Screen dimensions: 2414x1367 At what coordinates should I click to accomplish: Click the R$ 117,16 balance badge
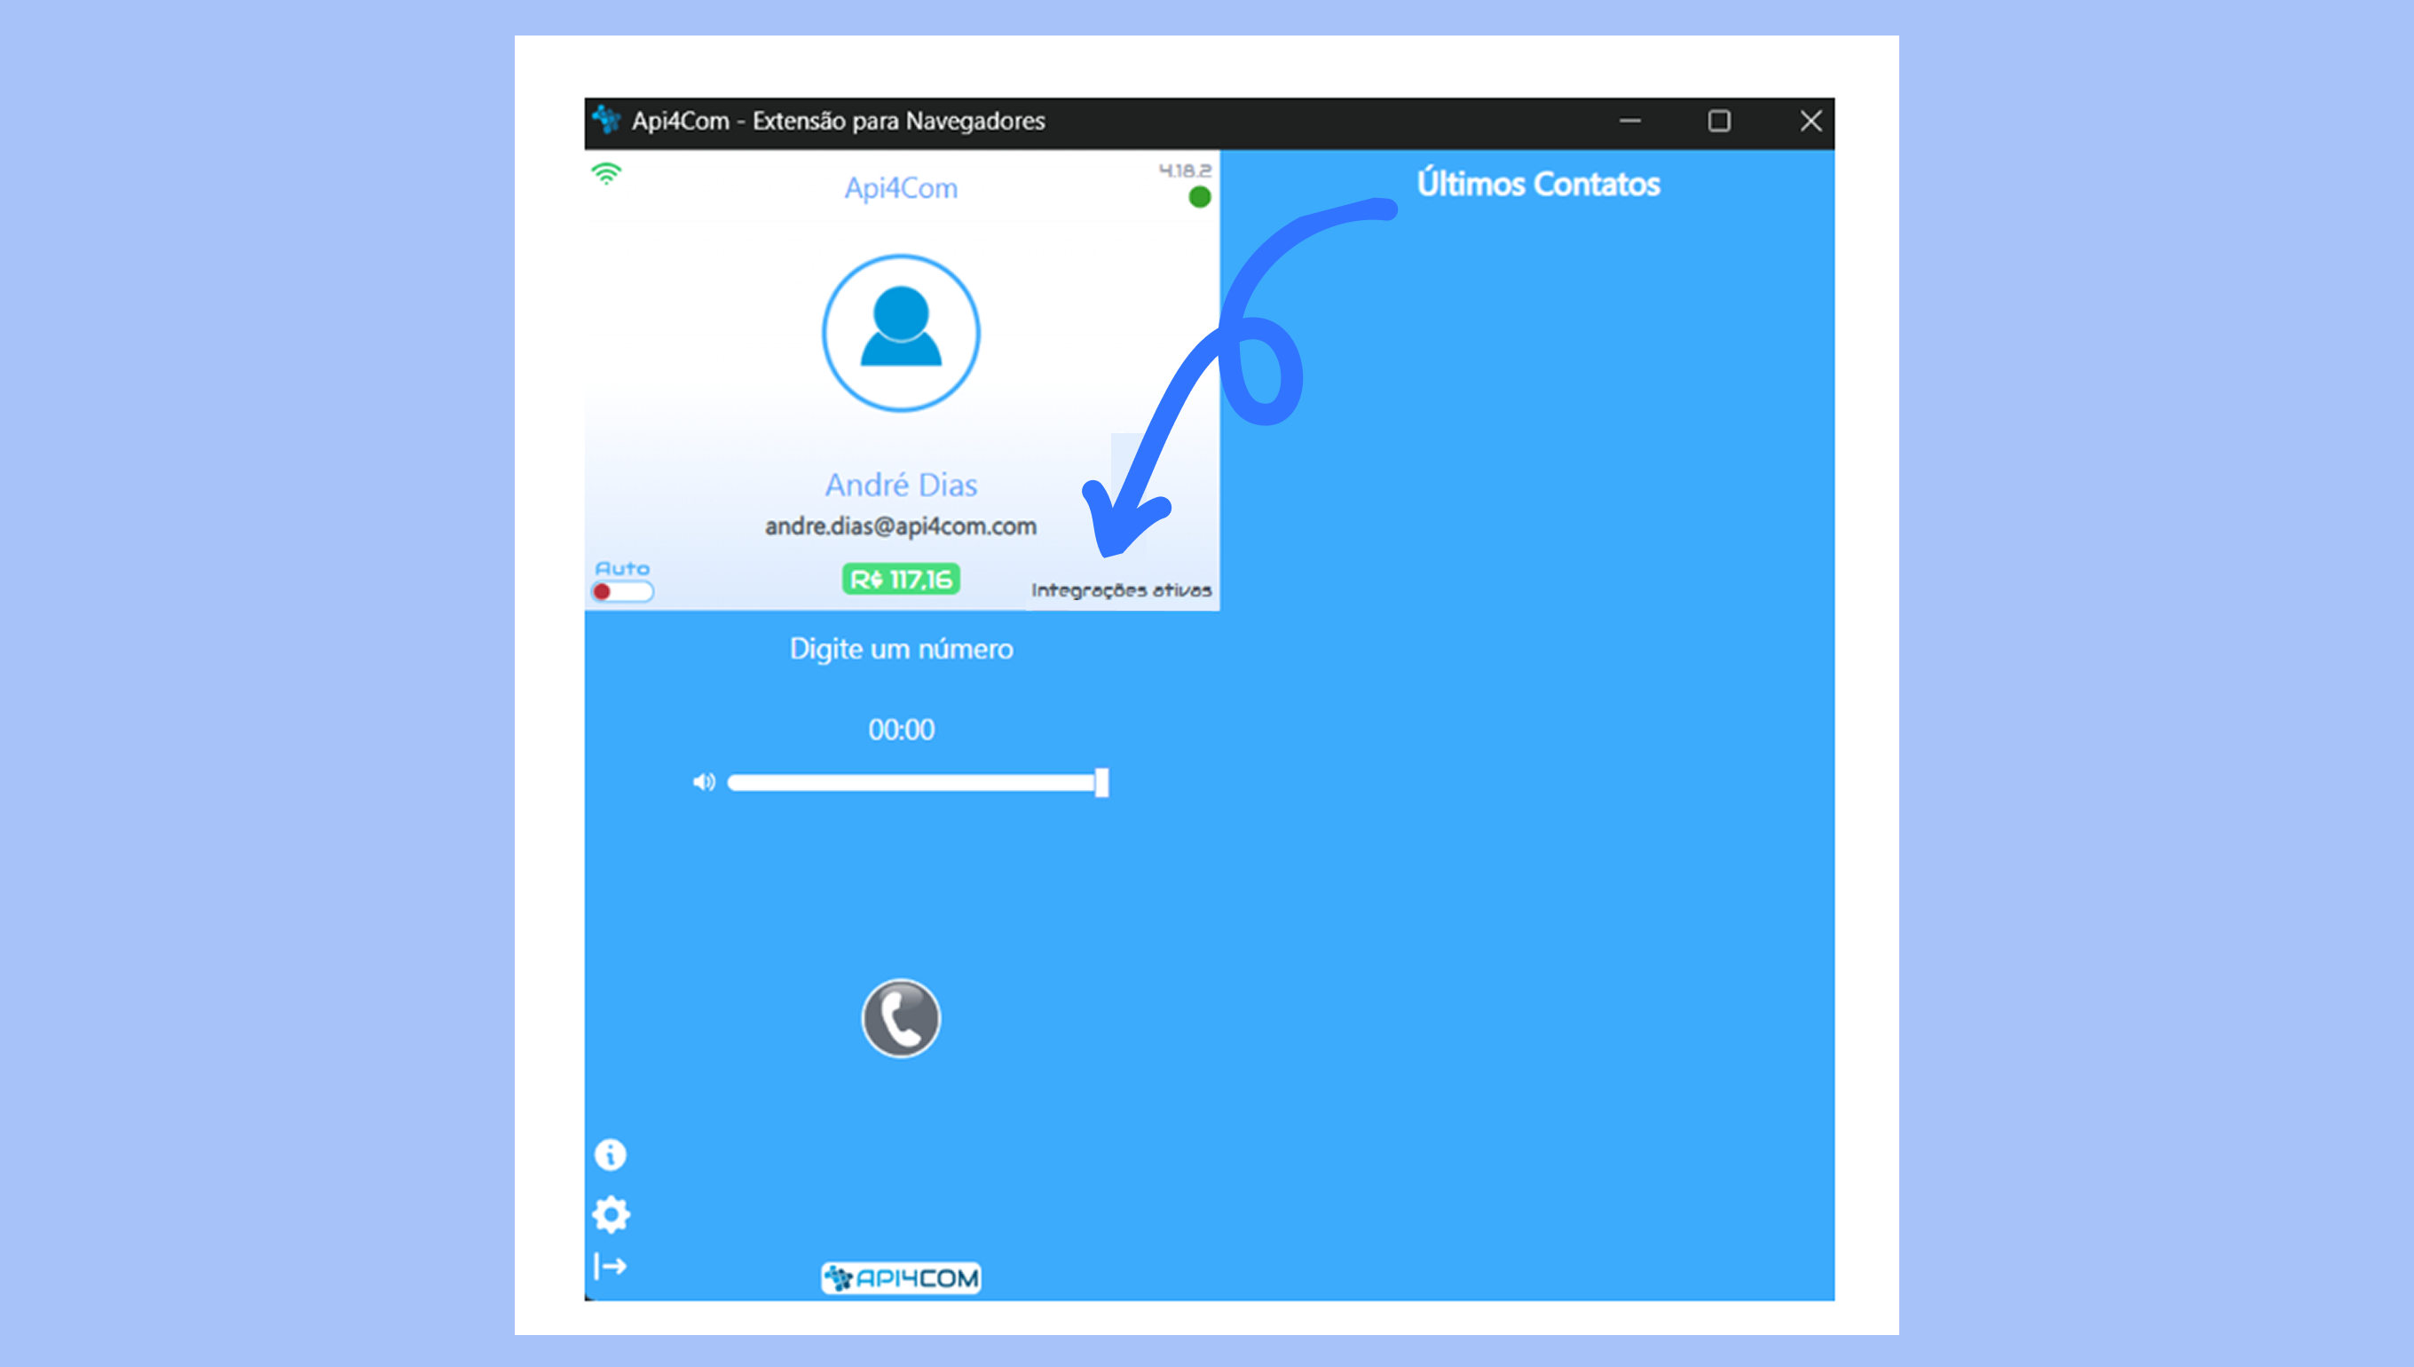pos(901,580)
